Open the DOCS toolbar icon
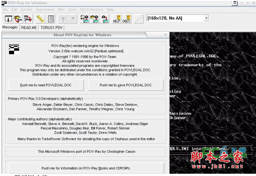The width and height of the screenshot is (256, 176). tap(126, 19)
